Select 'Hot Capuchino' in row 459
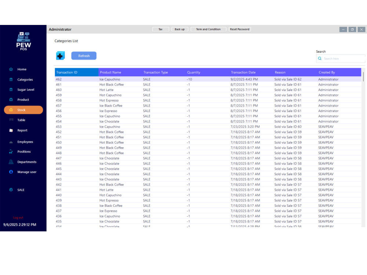367x275 pixels. [x=110, y=95]
